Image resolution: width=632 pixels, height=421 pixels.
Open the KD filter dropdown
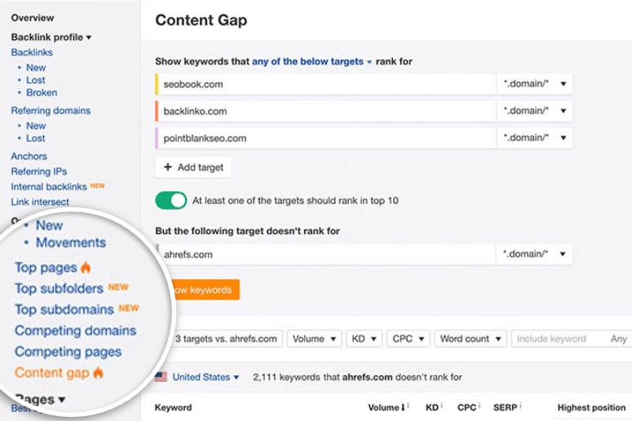[x=364, y=339]
